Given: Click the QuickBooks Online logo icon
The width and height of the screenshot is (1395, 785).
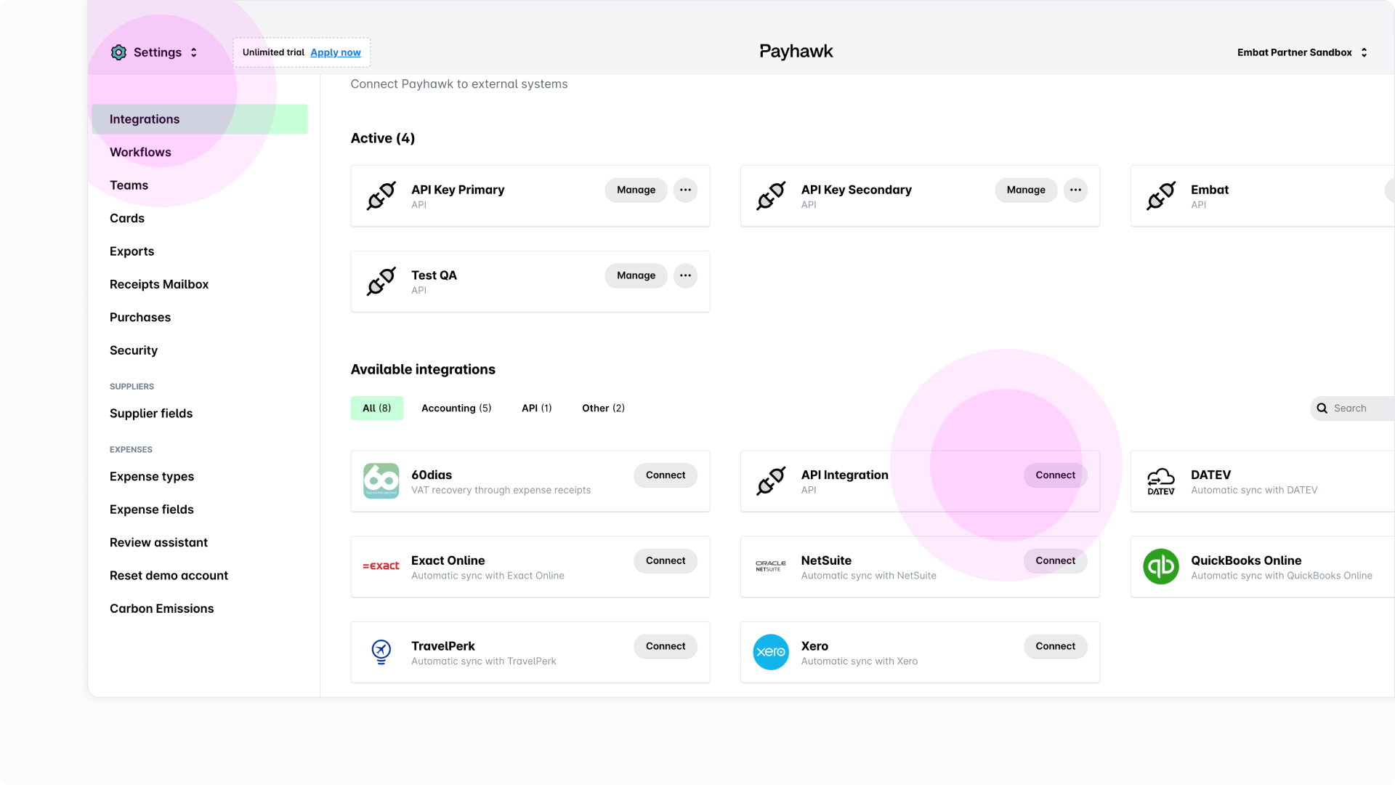Looking at the screenshot, I should coord(1160,566).
